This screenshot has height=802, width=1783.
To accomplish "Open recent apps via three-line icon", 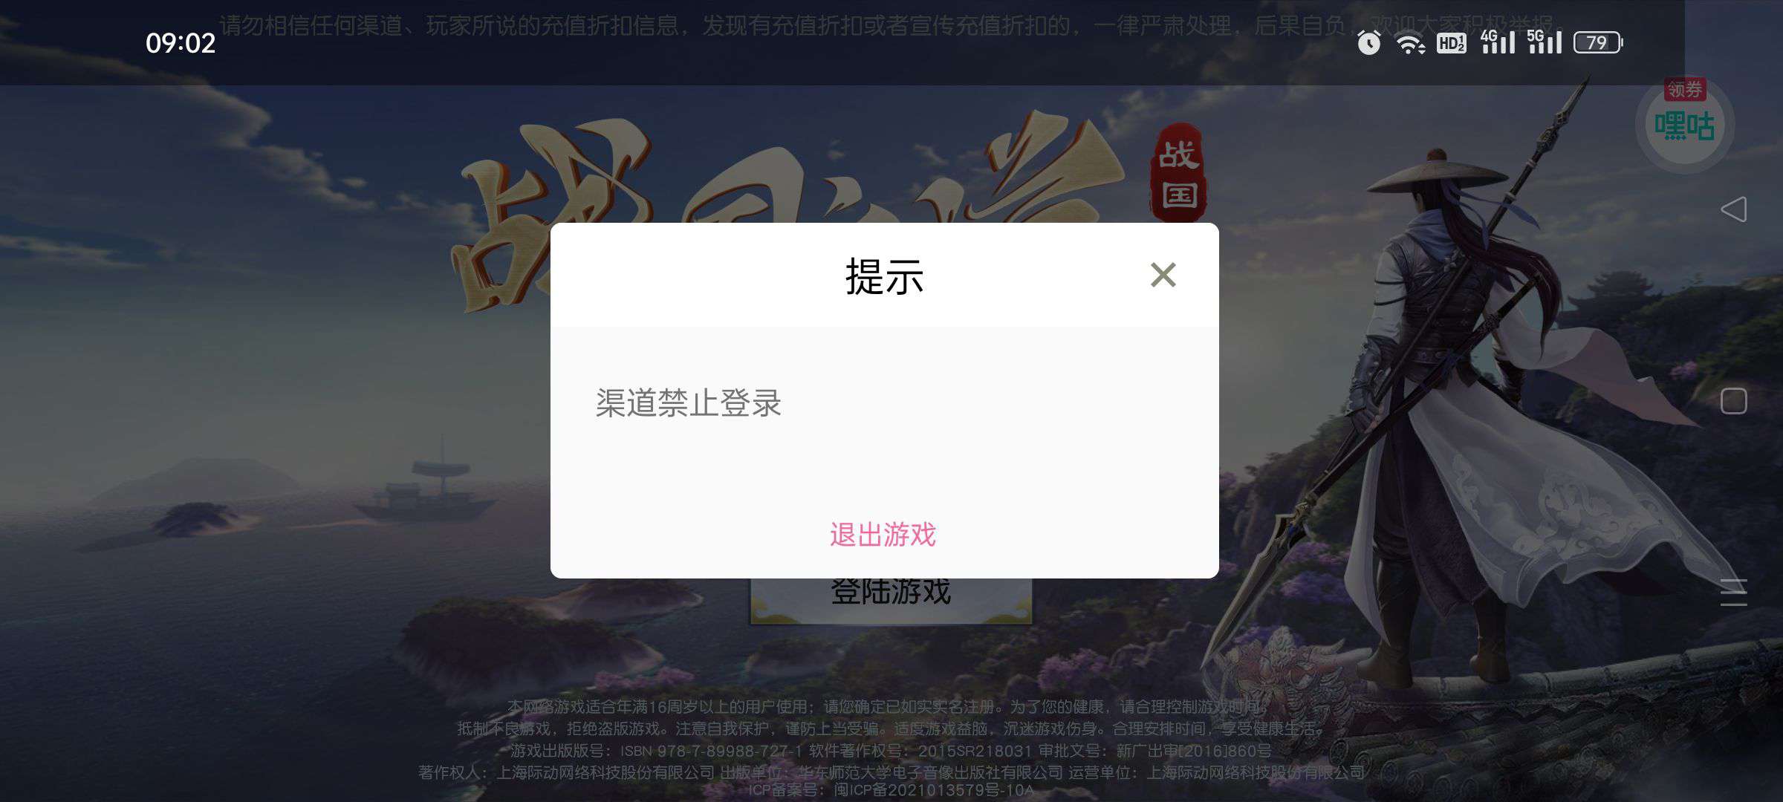I will pos(1733,593).
